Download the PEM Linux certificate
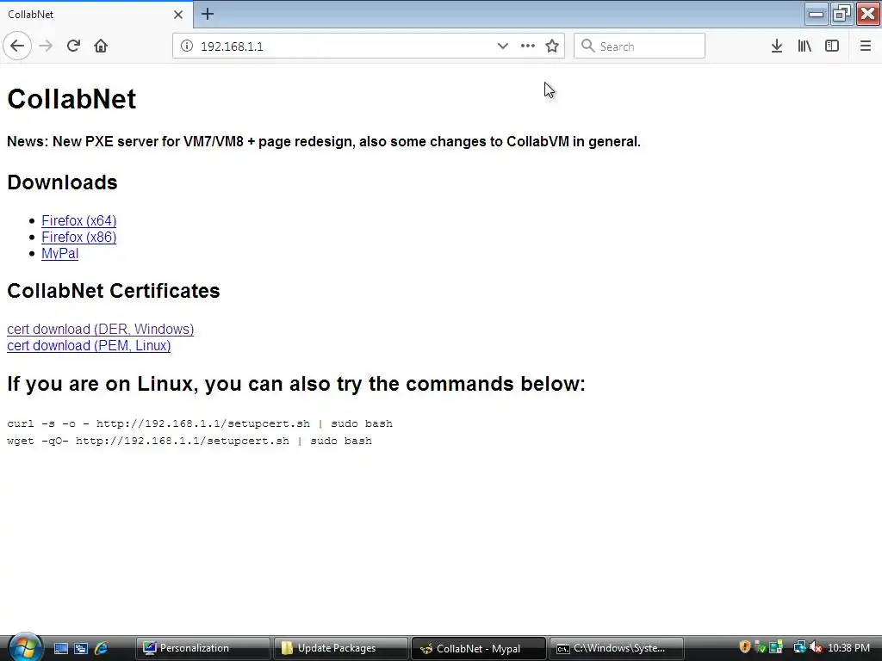The width and height of the screenshot is (882, 661). pyautogui.click(x=89, y=346)
